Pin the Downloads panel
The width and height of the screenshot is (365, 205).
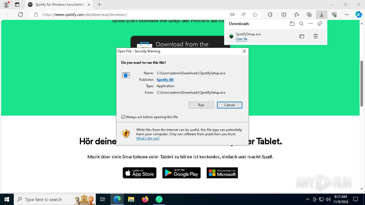click(x=320, y=24)
